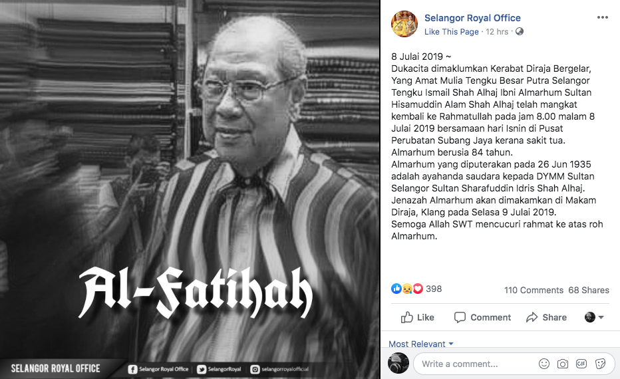Screen dimensions: 620x379
Task: Open the three-dot post options menu
Action: coord(602,17)
